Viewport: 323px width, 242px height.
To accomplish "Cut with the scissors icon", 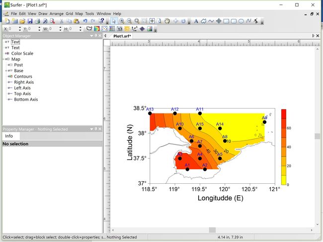I will 62,21.
